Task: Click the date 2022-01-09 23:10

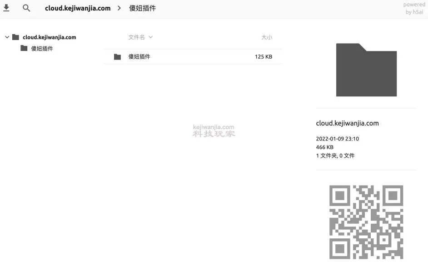Action: click(338, 139)
